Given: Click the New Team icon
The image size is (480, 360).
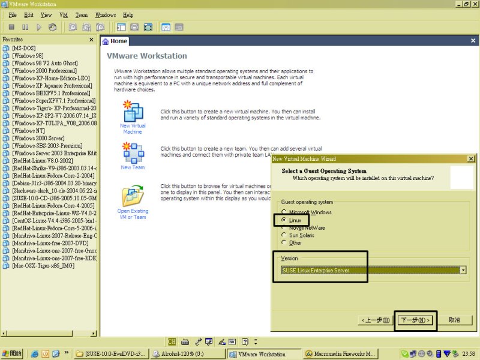Looking at the screenshot, I should [133, 152].
